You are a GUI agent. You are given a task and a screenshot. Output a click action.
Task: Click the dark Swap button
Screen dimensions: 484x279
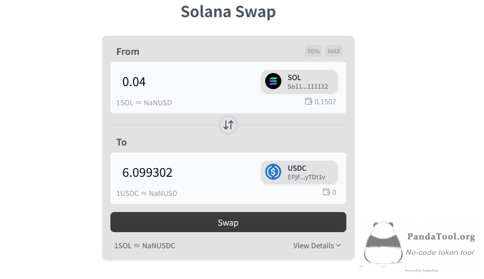click(x=228, y=222)
